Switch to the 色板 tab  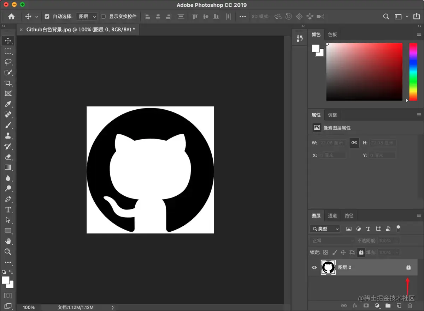click(x=332, y=35)
